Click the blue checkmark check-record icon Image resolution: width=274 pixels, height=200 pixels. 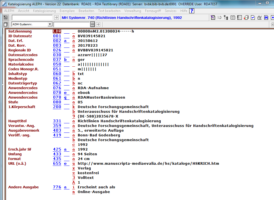point(253,18)
